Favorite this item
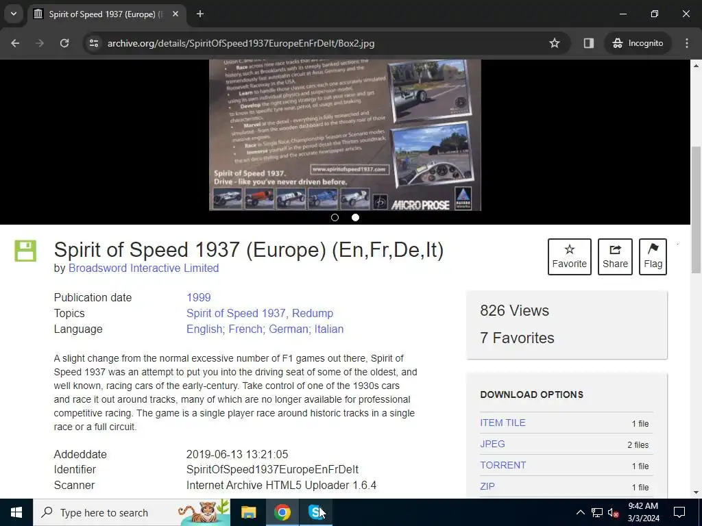This screenshot has height=526, width=702. (570, 257)
